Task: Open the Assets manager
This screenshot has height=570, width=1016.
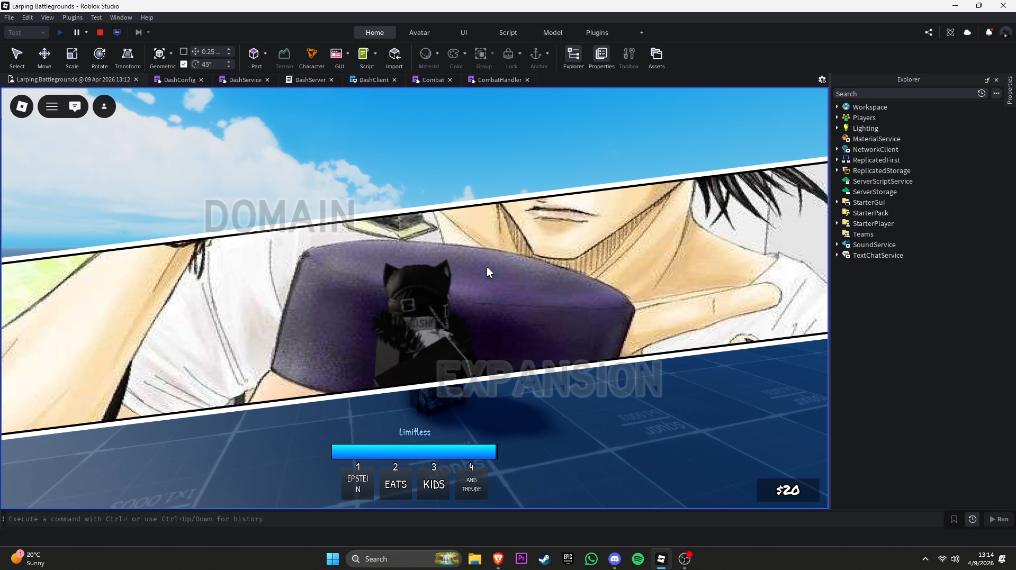Action: click(657, 58)
